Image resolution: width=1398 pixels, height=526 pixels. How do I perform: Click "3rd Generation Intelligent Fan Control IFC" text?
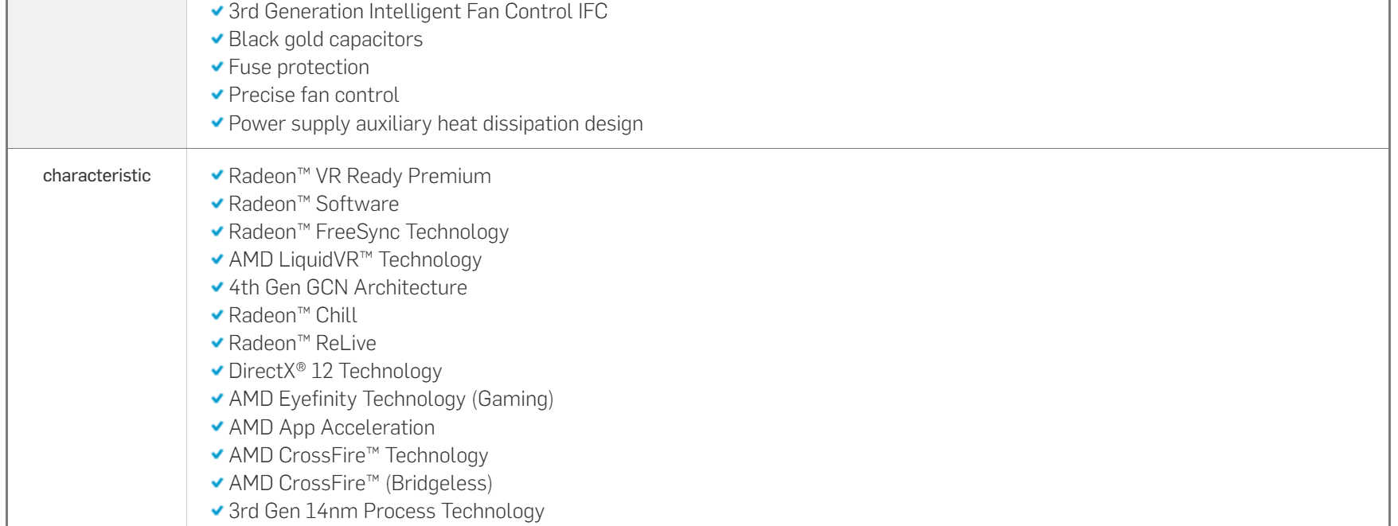tap(417, 11)
